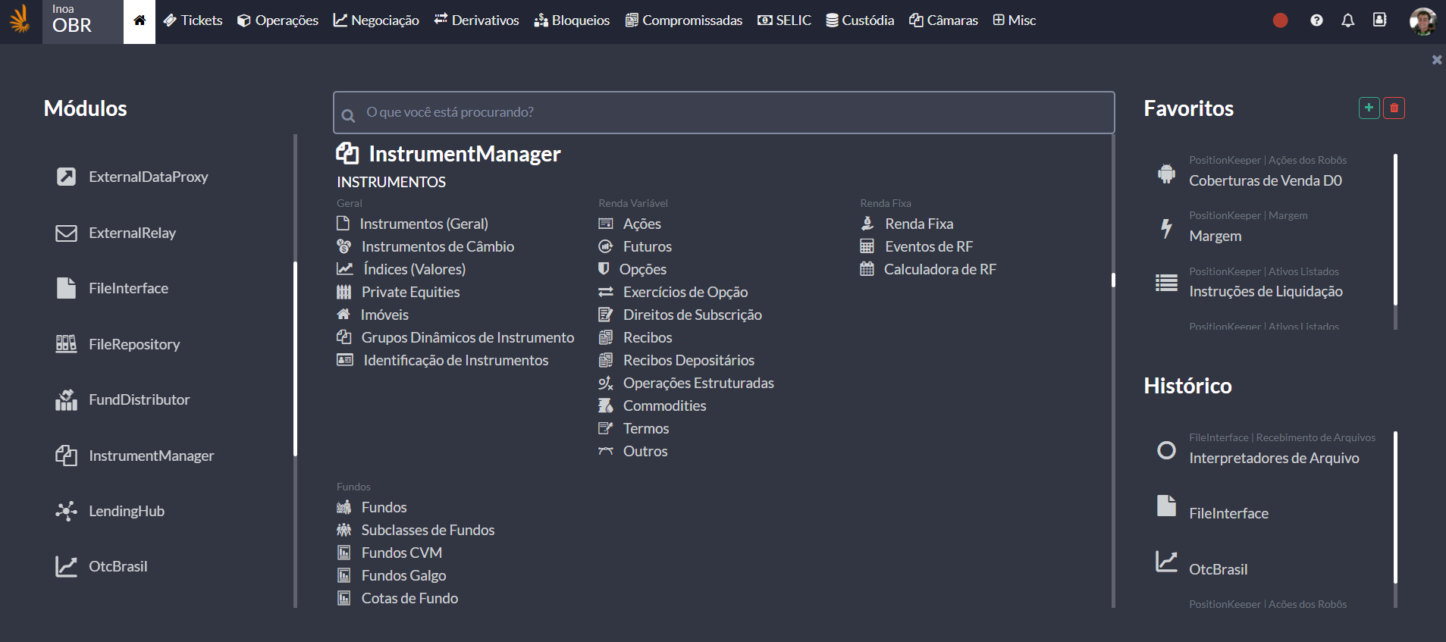Open the help question mark icon
The width and height of the screenshot is (1446, 642).
click(1316, 20)
